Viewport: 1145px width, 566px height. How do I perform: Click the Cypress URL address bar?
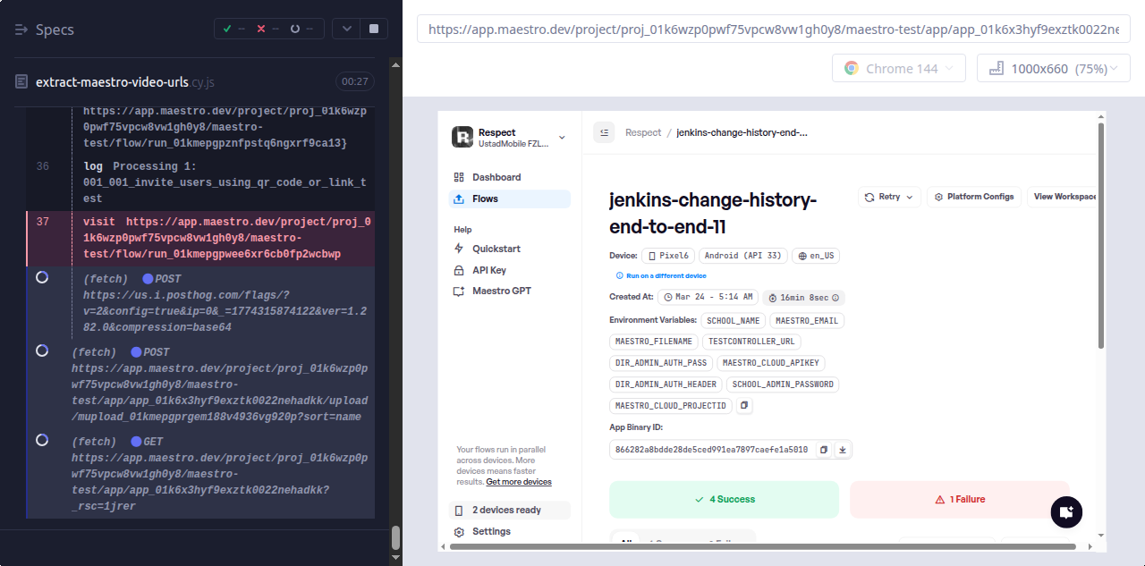coord(773,29)
